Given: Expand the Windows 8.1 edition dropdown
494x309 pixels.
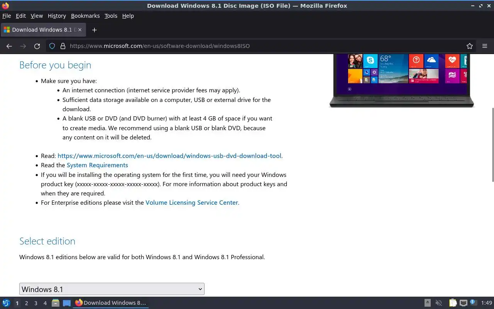Looking at the screenshot, I should (x=112, y=289).
